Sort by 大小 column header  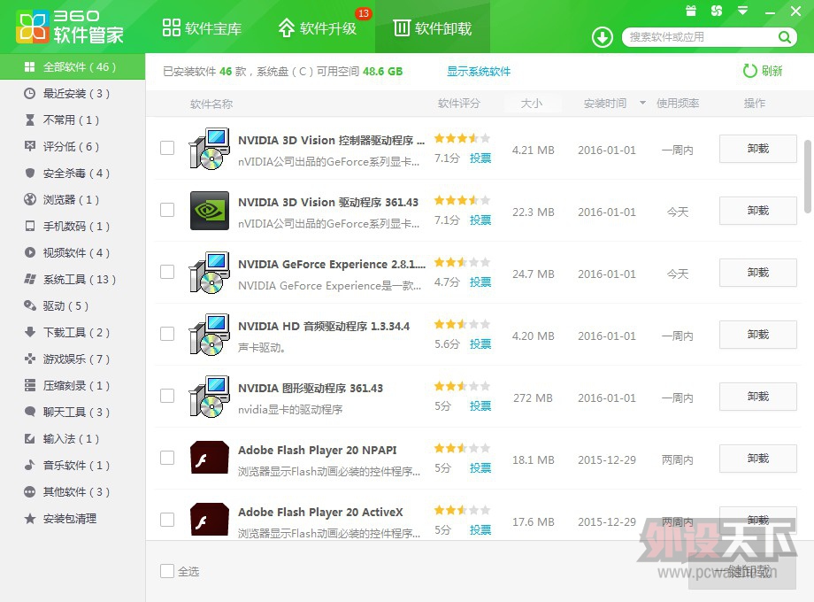pos(532,104)
